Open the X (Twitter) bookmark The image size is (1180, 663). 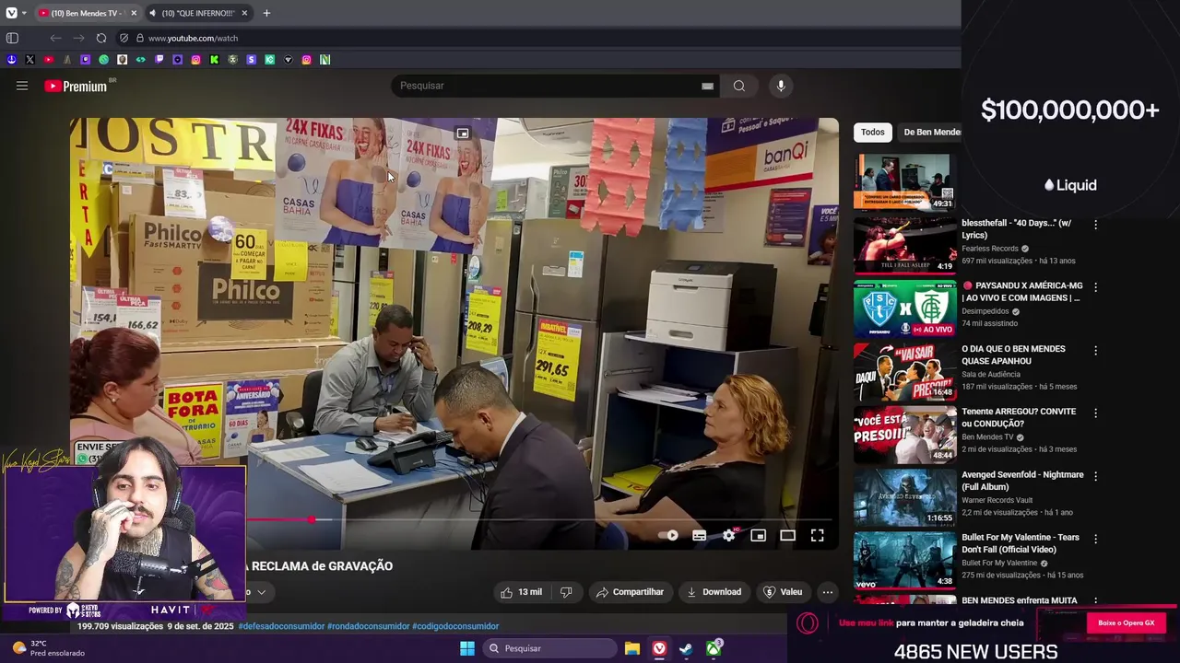(29, 60)
